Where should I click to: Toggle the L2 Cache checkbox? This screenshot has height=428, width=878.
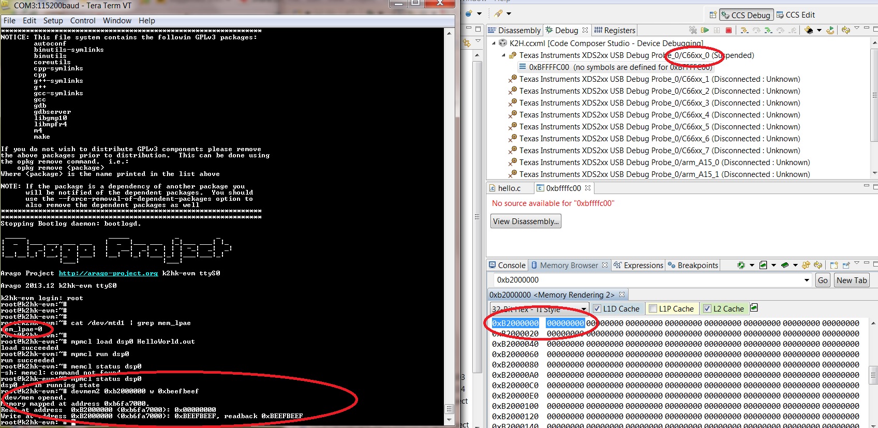(707, 309)
